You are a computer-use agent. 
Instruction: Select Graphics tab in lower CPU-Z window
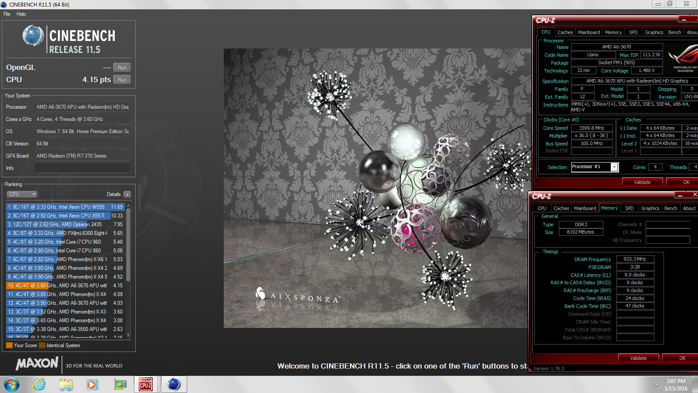[x=650, y=208]
